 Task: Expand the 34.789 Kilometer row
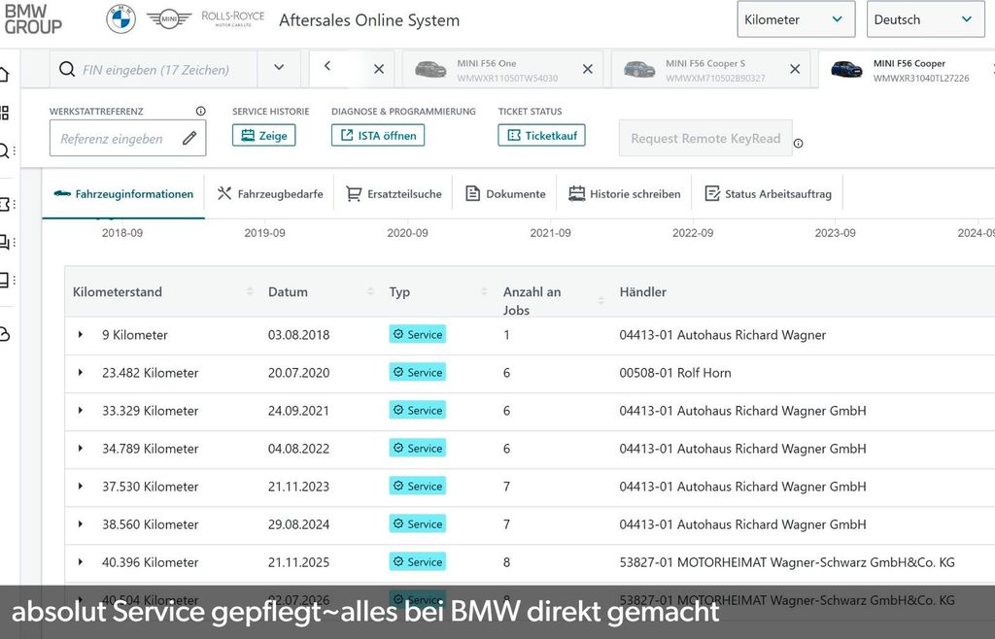81,449
